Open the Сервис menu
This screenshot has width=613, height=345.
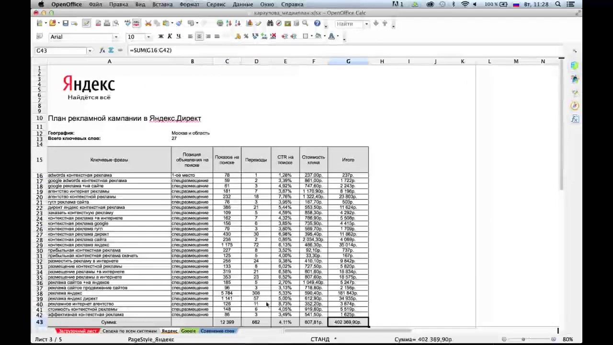pos(216,4)
